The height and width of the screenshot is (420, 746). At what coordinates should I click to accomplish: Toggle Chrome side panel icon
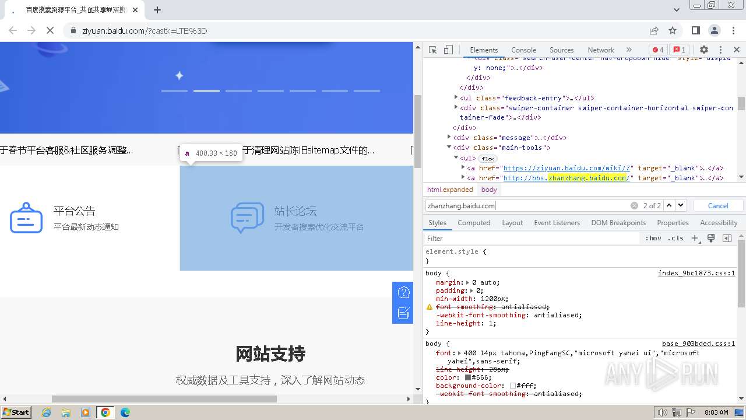coord(695,30)
